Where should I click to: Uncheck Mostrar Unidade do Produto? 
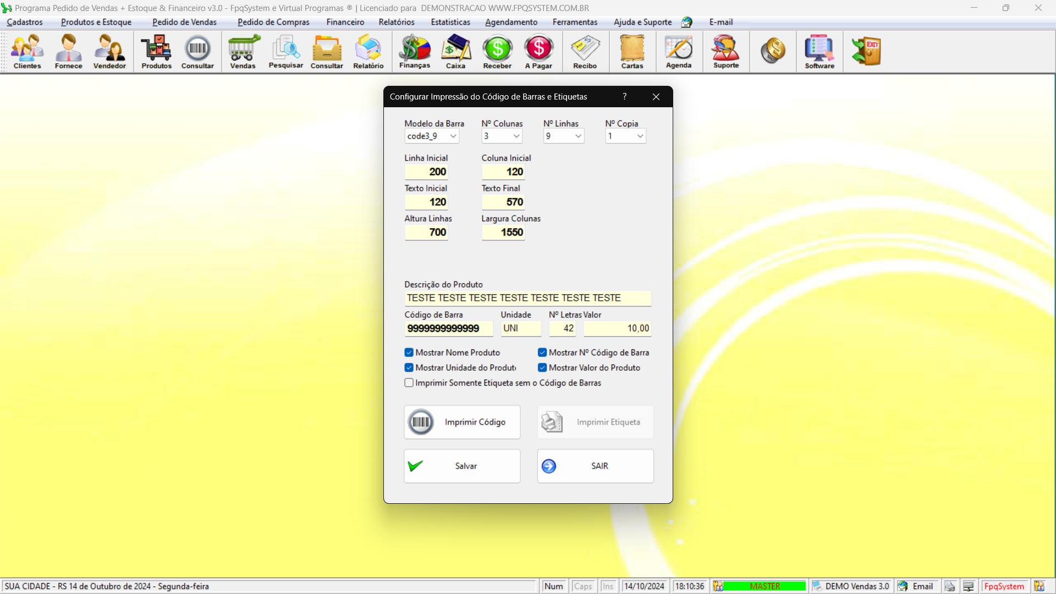point(409,367)
